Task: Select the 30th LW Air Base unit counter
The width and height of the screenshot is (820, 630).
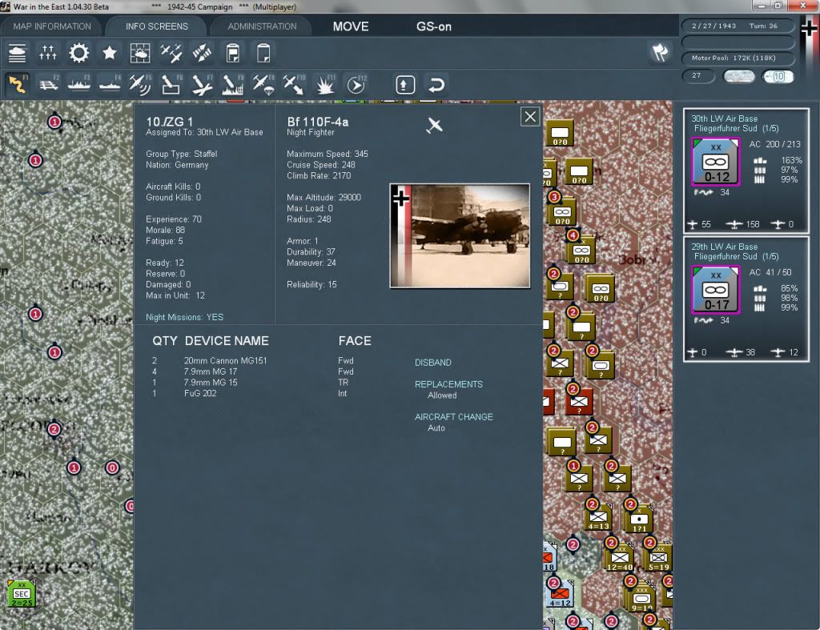Action: pyautogui.click(x=715, y=162)
